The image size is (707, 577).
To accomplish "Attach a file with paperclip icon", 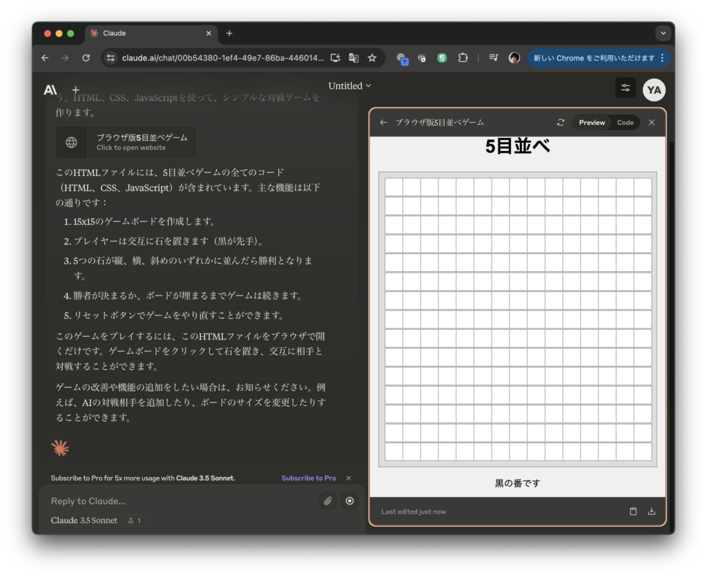I will pos(328,501).
